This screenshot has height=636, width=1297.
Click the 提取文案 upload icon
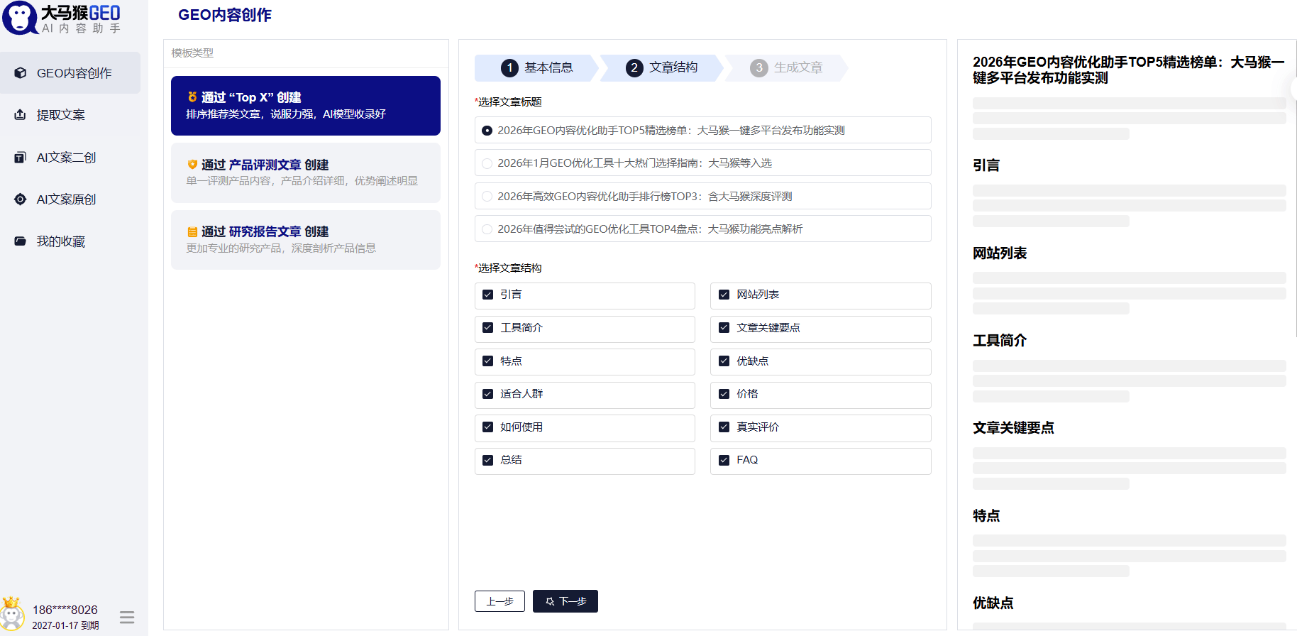coord(21,115)
